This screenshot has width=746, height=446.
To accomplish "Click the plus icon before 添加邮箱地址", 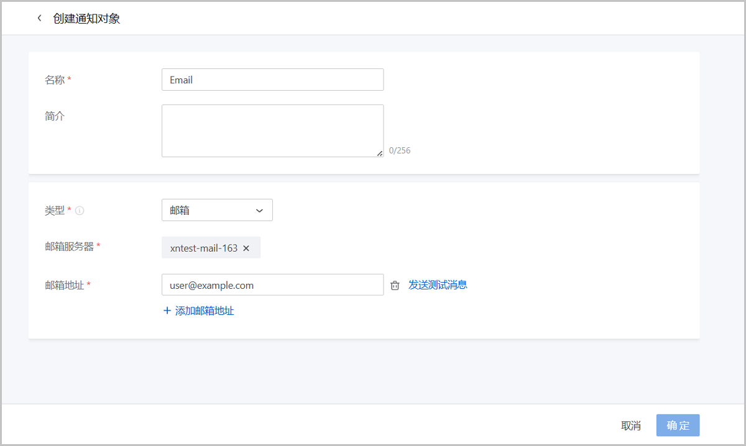I will pos(167,311).
